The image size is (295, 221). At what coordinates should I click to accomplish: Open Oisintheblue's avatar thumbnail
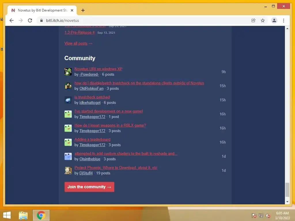pos(68,156)
